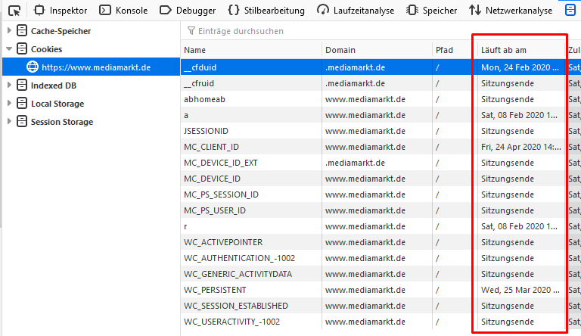This screenshot has width=581, height=336.
Task: Click the Mon, 24 Feb 2020 expiry cell
Action: pos(520,67)
